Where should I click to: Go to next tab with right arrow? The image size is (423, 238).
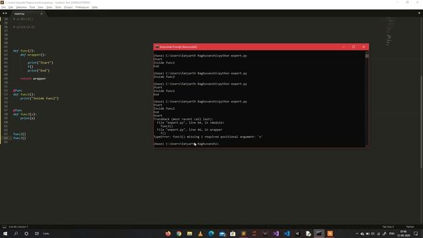[x=6, y=13]
